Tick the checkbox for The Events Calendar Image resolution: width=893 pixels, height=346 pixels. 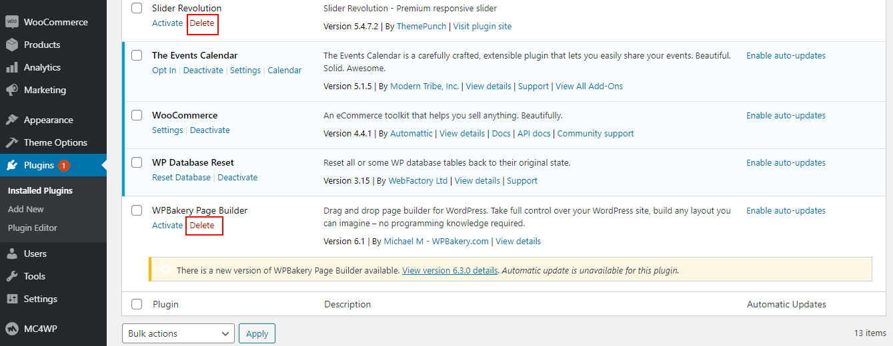(137, 55)
